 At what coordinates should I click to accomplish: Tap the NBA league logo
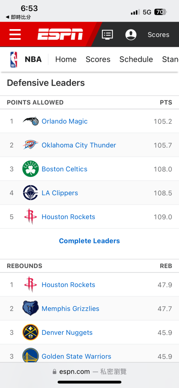[14, 59]
